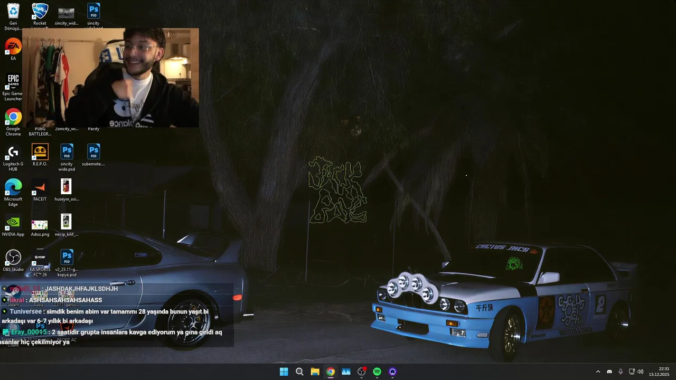Click chat message from Eray_00015
676x380 pixels.
click(112, 337)
